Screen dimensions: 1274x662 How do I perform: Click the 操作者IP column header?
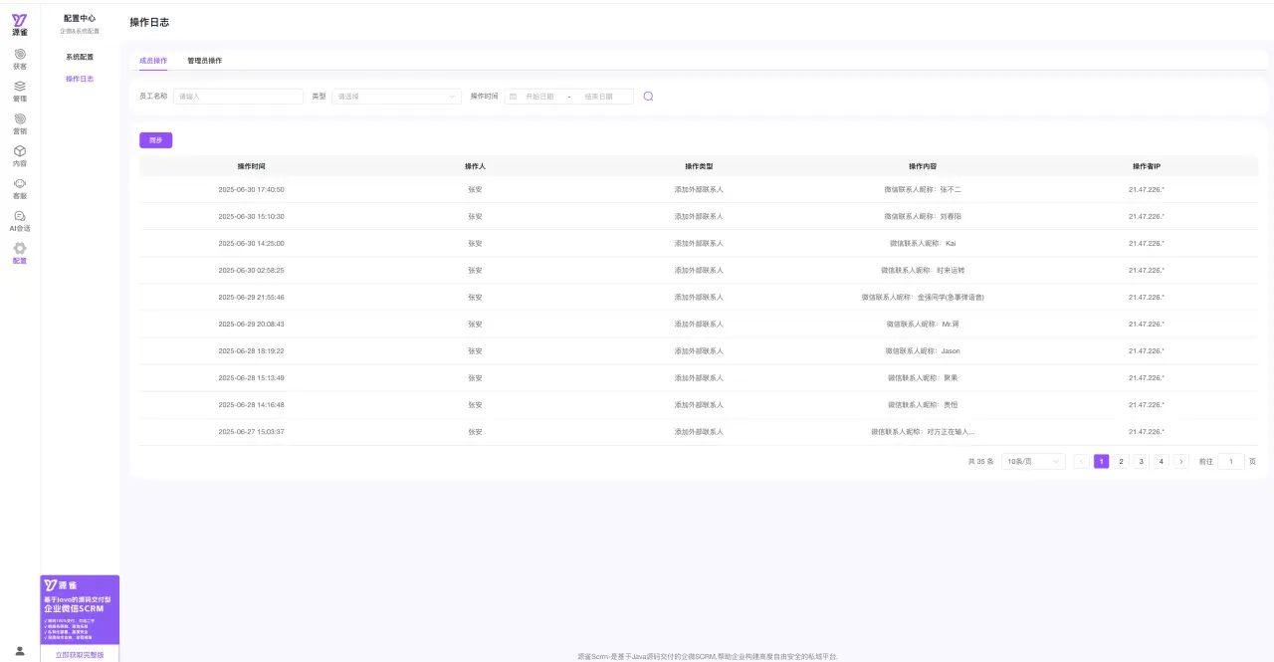1147,166
